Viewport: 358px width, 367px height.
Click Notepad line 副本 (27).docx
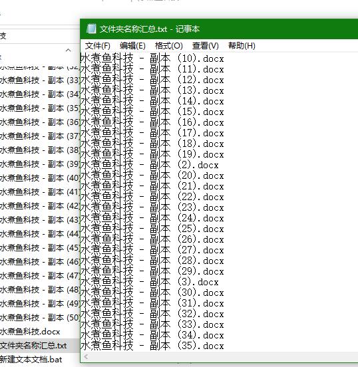pyautogui.click(x=152, y=250)
